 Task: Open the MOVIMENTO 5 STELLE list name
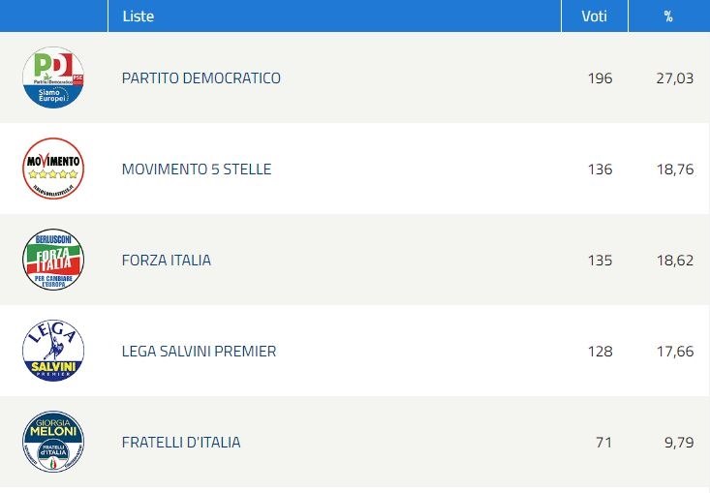(x=197, y=169)
